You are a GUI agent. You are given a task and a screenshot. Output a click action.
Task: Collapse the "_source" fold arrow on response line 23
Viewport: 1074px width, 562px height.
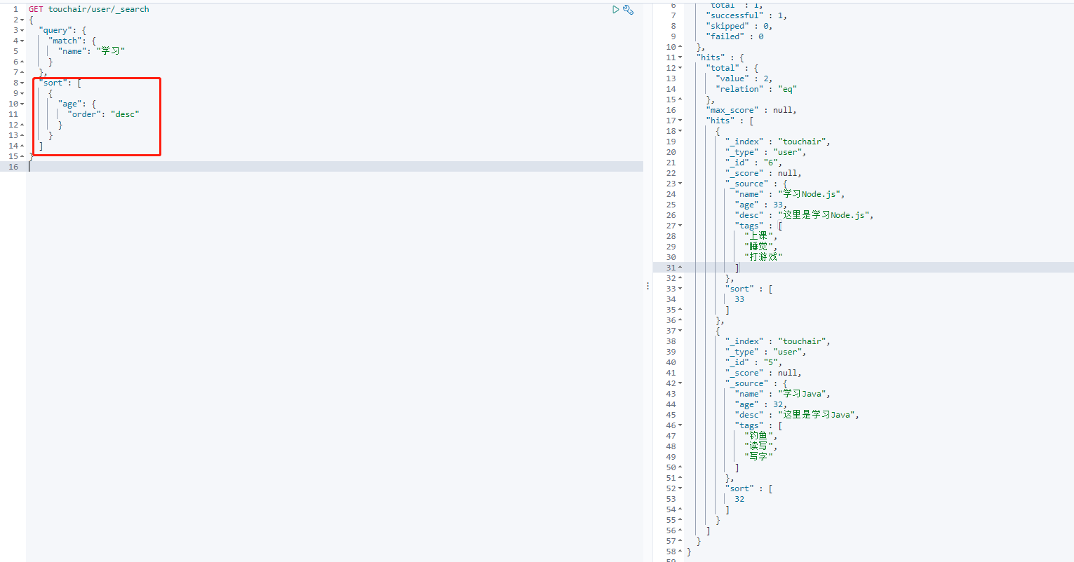[680, 184]
